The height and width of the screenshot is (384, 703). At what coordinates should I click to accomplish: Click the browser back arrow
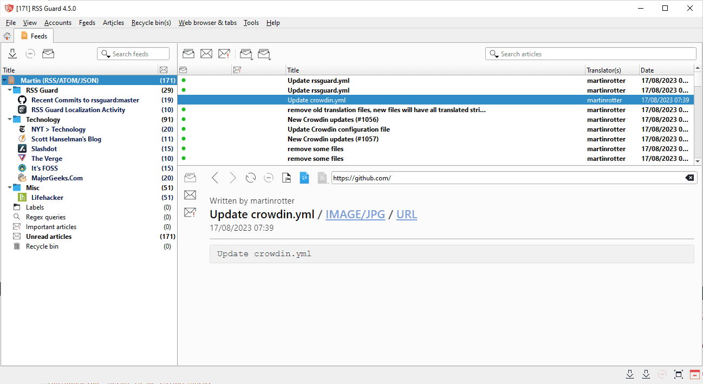click(x=215, y=178)
